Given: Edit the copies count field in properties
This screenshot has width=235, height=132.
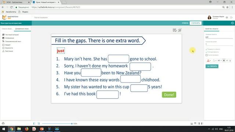Looking at the screenshot, I should coord(219,44).
